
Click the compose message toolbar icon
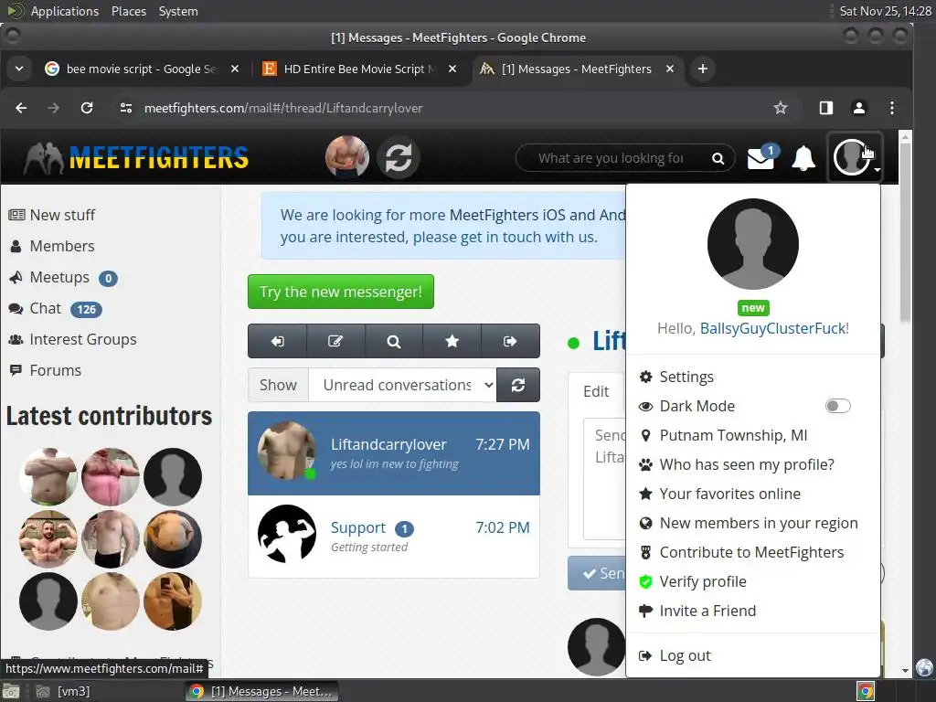335,341
